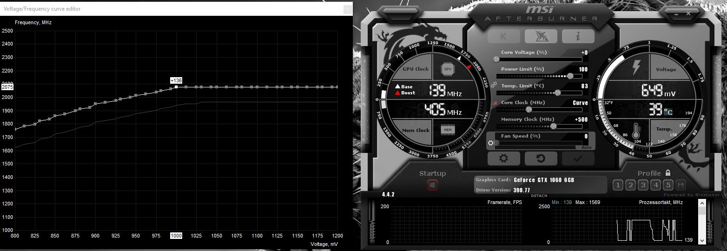Click the highlighted 2075 frequency axis label

(7, 87)
